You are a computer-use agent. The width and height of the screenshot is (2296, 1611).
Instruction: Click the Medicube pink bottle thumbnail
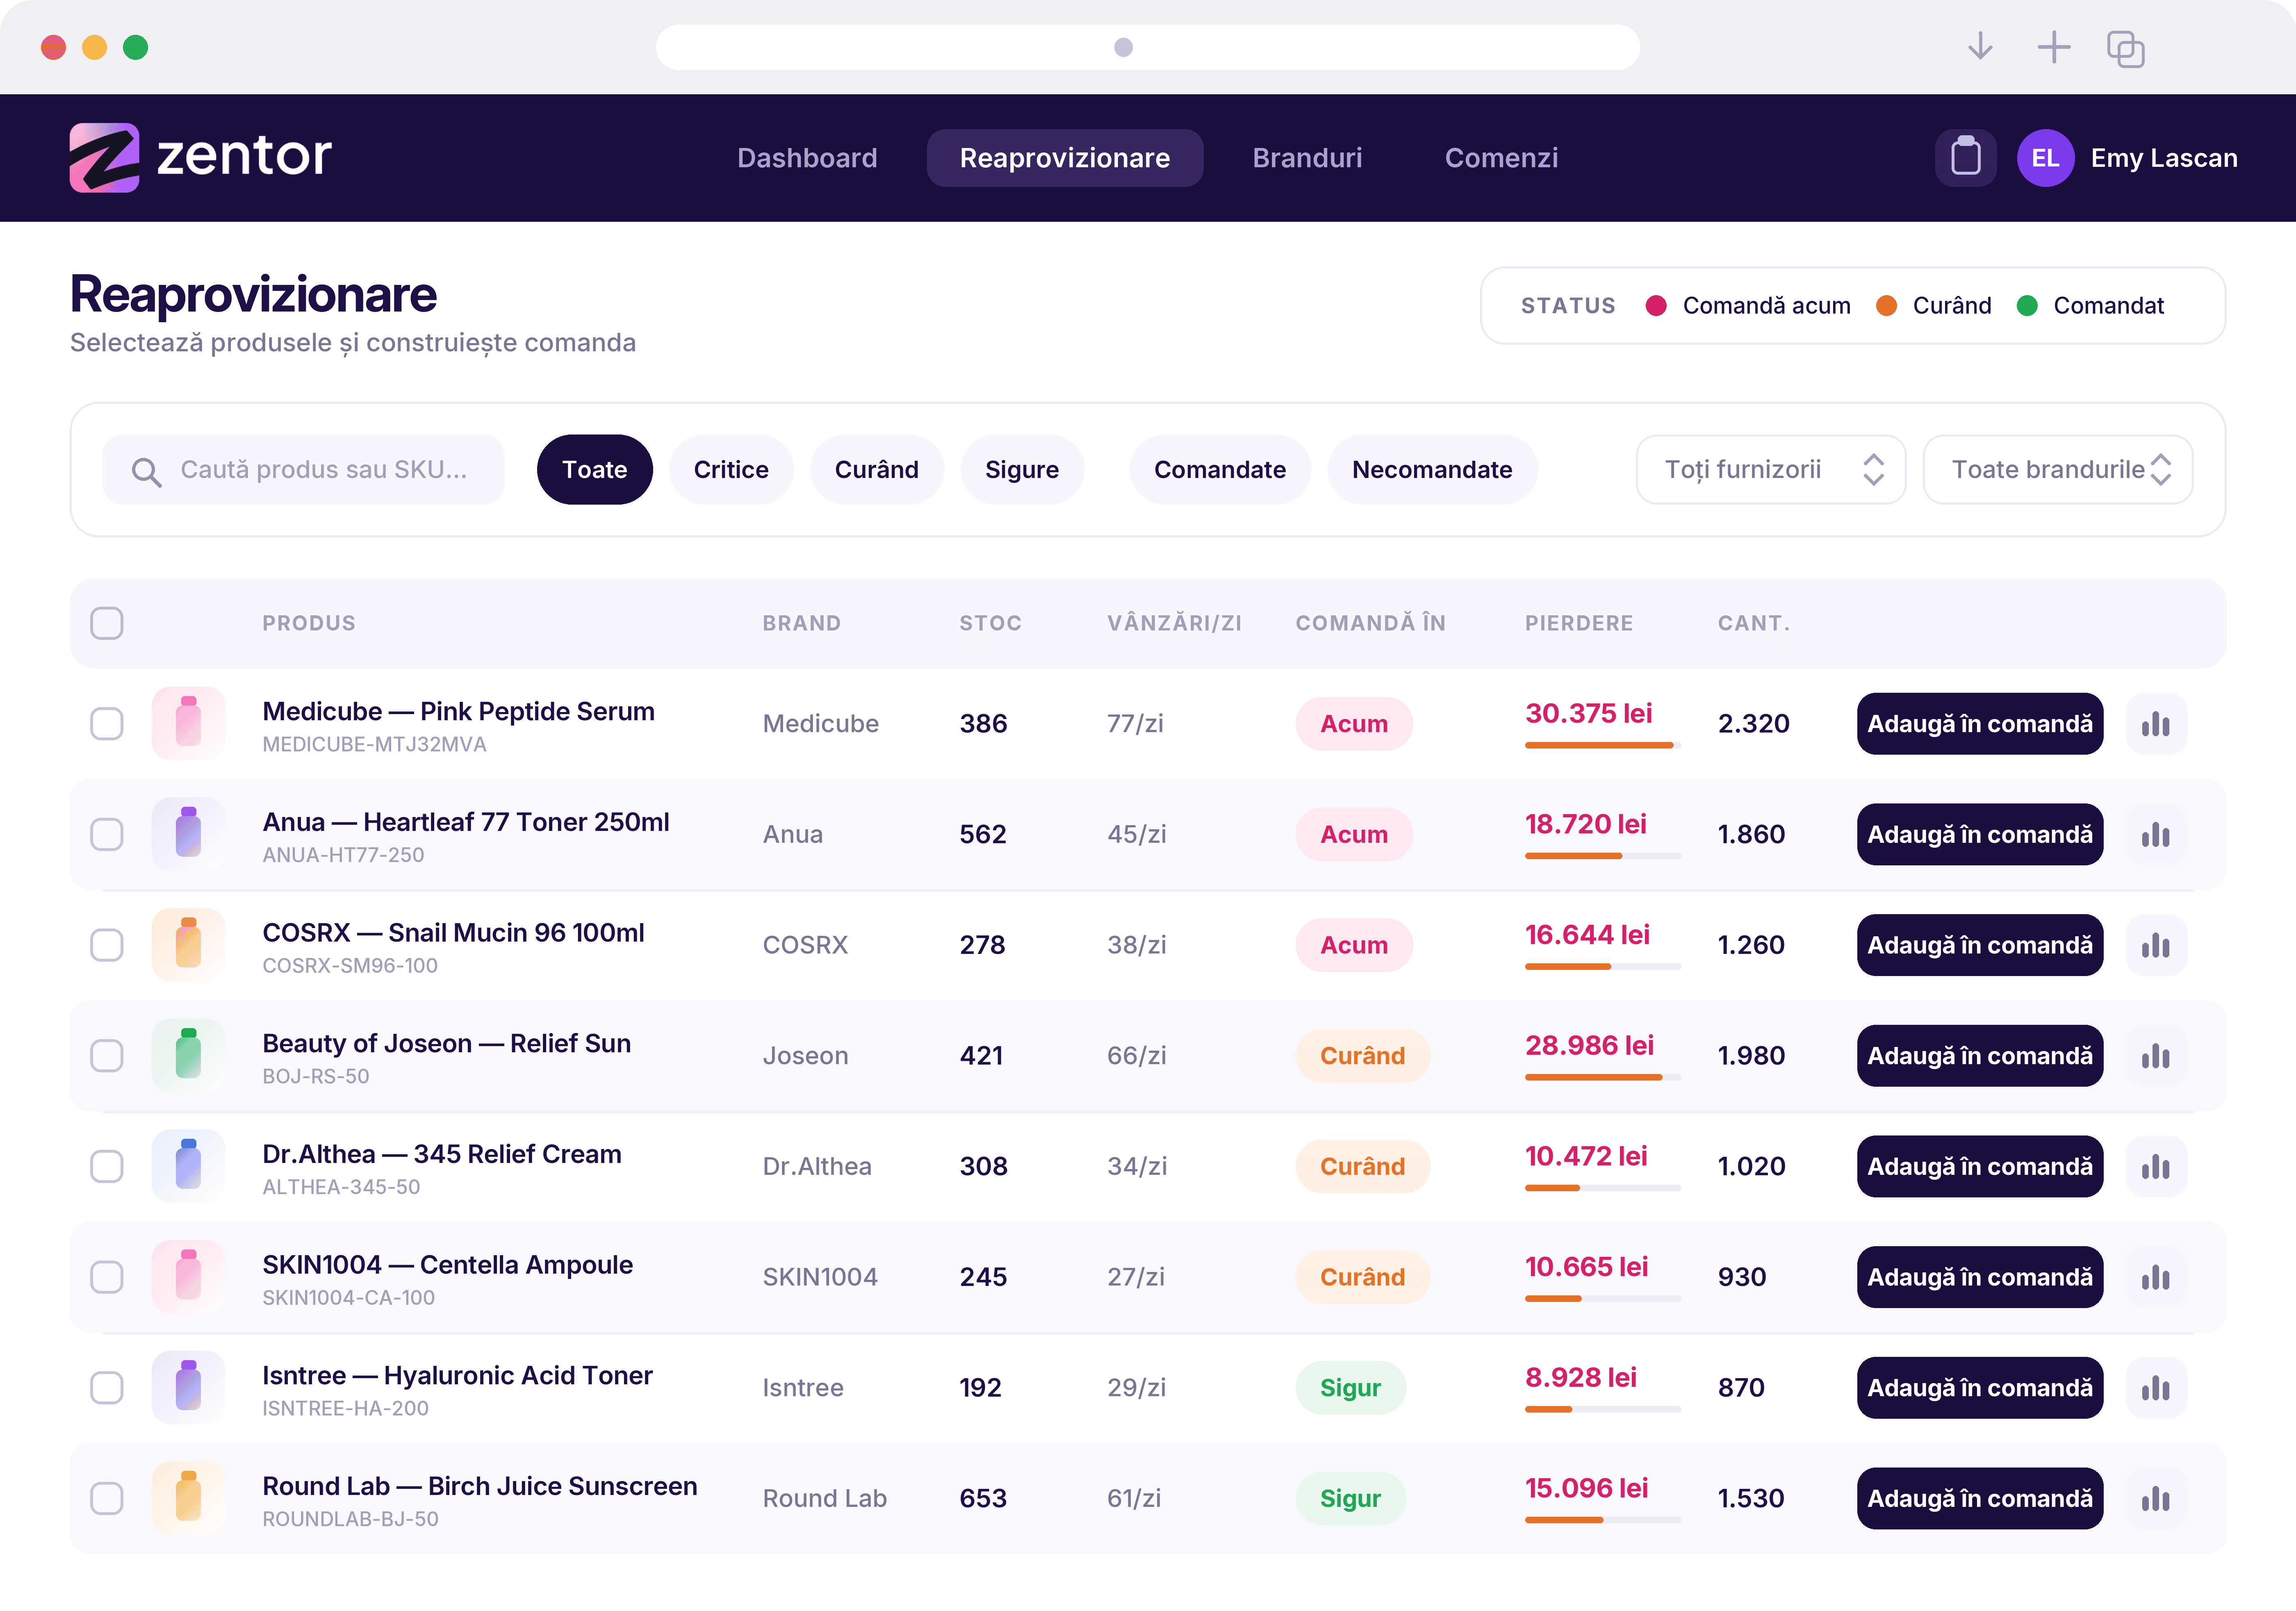click(188, 724)
